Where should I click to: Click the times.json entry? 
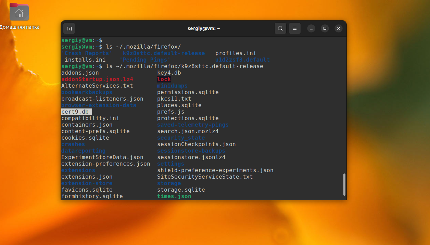coord(174,196)
